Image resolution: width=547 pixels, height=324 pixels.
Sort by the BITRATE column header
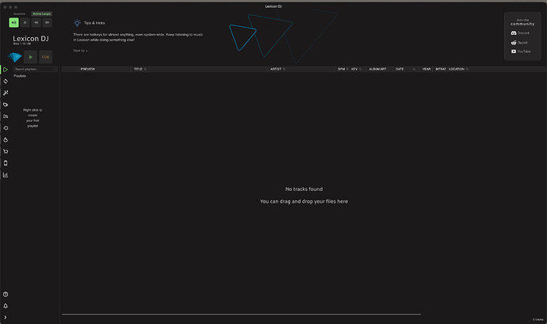coord(441,69)
